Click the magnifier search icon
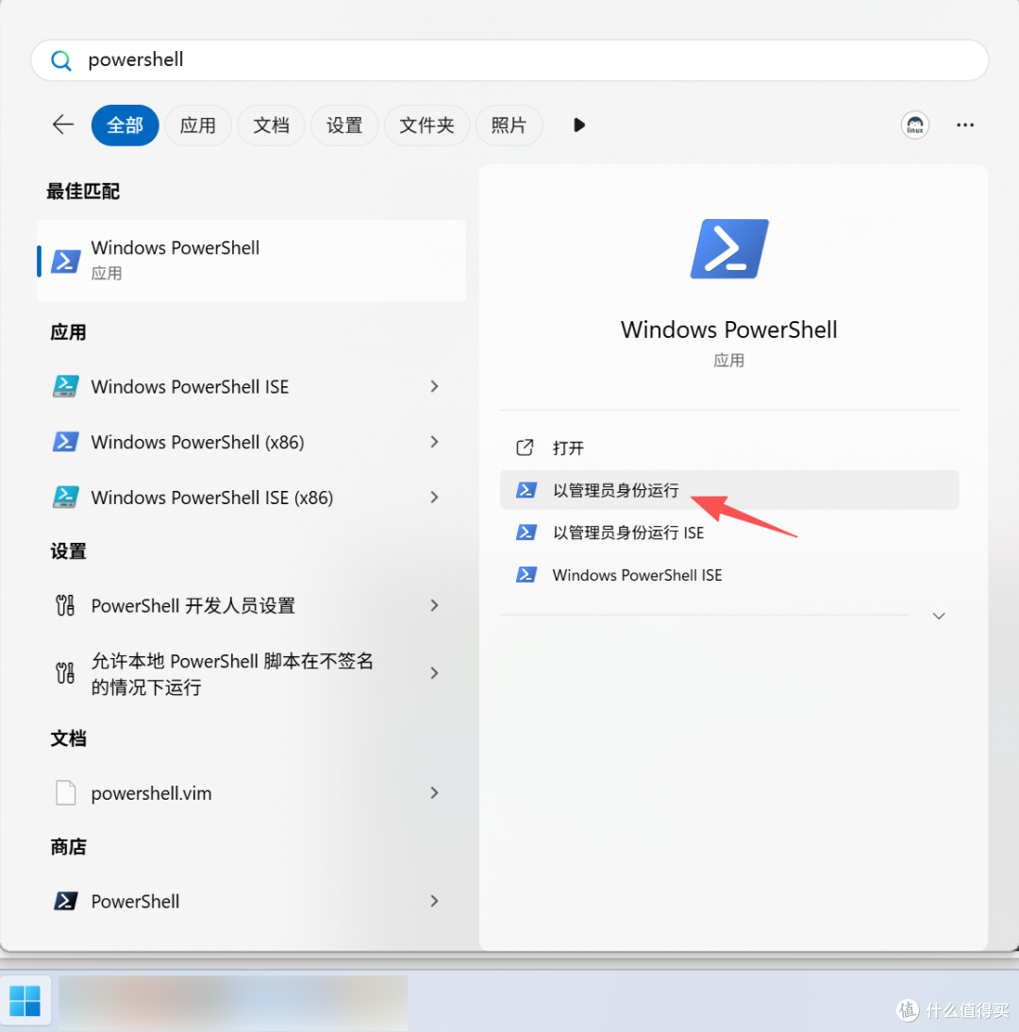Viewport: 1019px width, 1032px height. tap(61, 60)
